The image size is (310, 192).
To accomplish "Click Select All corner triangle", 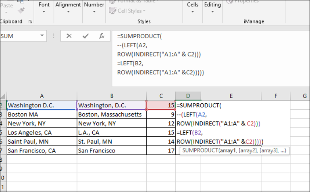I will (x=3, y=96).
